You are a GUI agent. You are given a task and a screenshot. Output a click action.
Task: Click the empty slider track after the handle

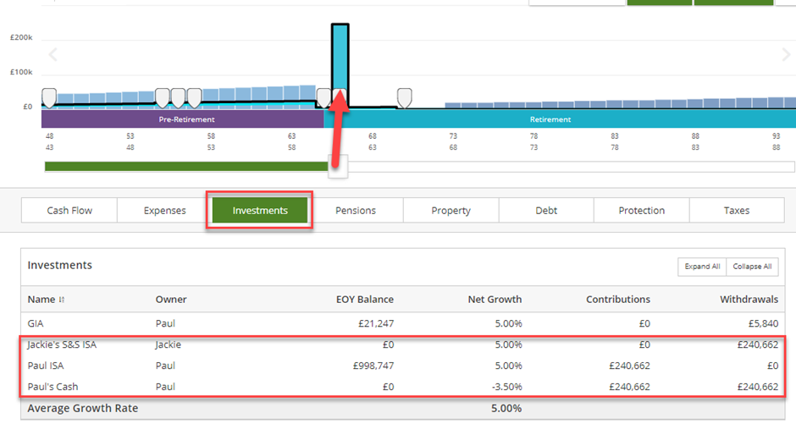click(571, 167)
